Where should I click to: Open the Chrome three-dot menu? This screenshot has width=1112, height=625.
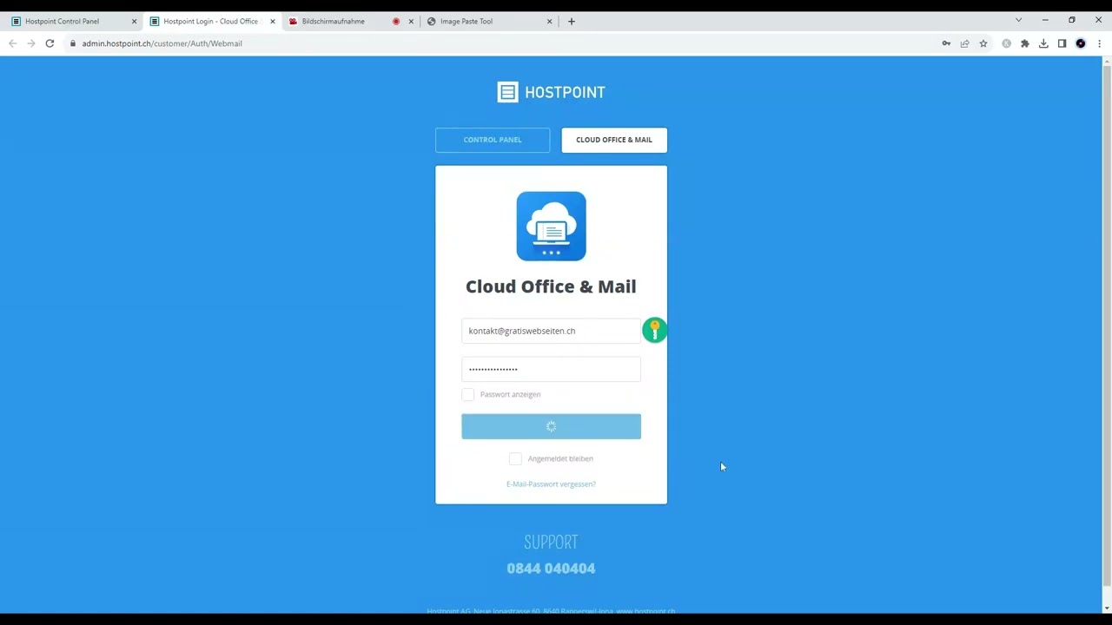1099,43
